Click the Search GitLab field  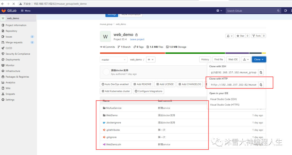tap(253, 11)
